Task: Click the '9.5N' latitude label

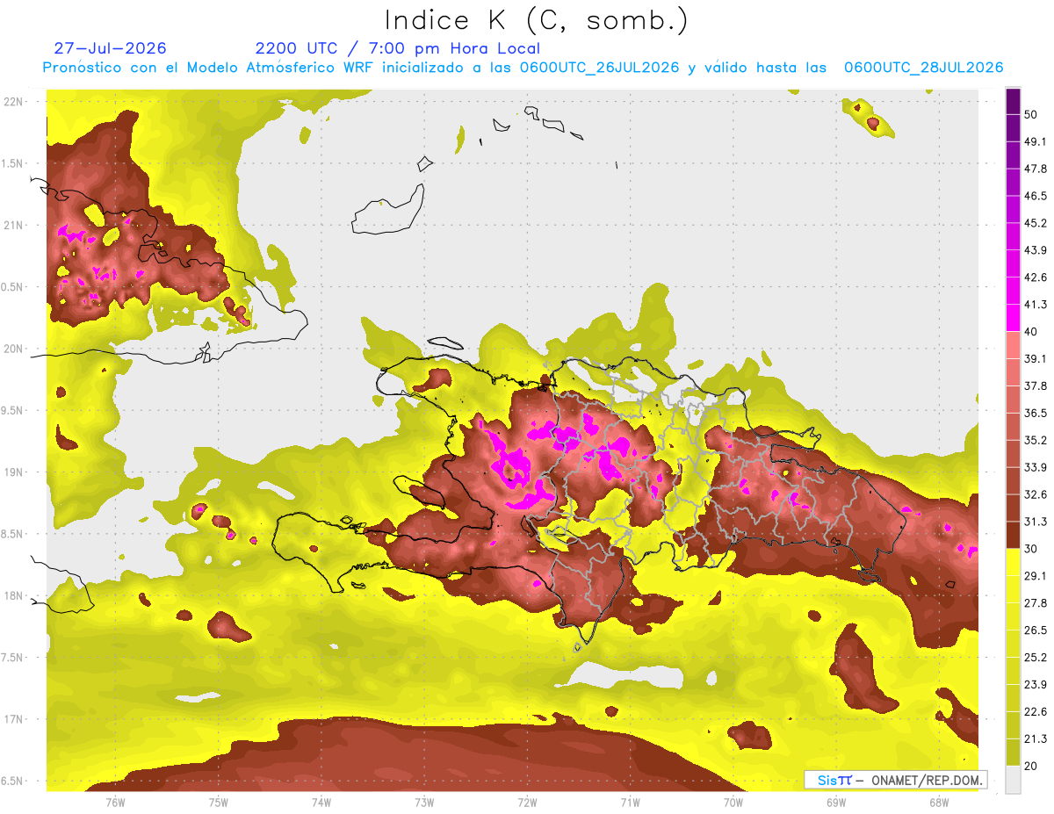Action: (x=13, y=410)
